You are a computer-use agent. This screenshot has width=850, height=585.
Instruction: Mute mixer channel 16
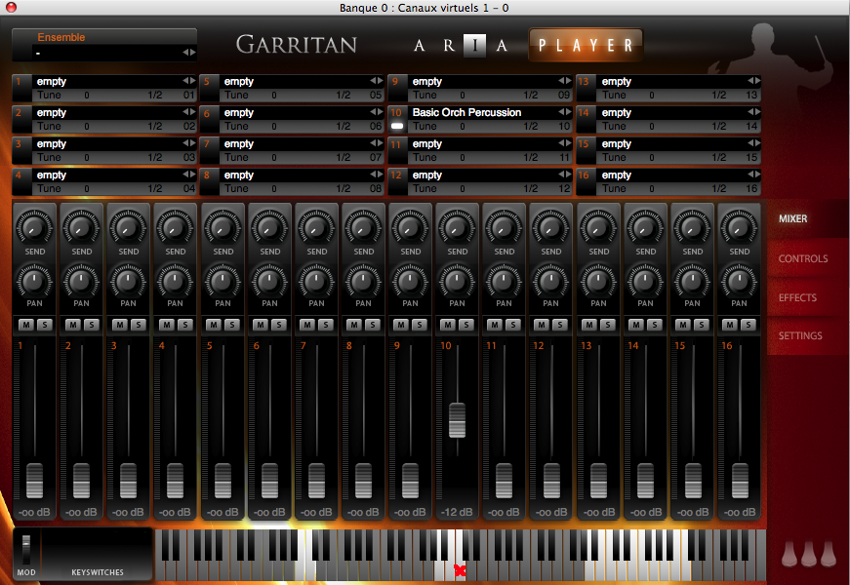[730, 325]
